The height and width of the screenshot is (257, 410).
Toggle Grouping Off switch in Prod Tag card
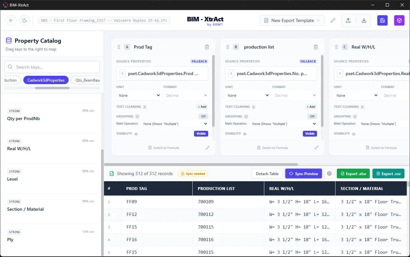203,116
